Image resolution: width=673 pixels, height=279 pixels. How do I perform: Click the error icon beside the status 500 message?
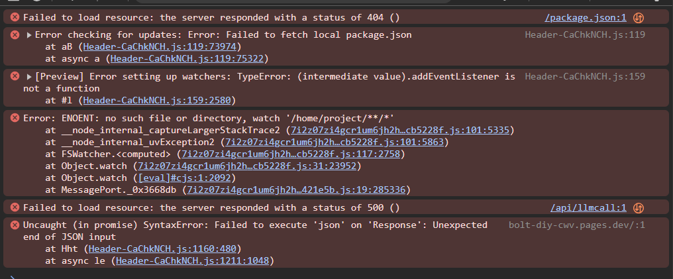[x=15, y=207]
